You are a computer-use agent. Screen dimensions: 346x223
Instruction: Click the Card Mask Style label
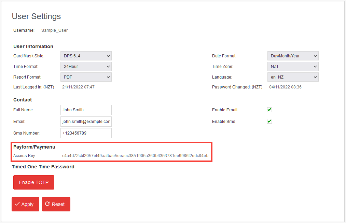(x=29, y=56)
